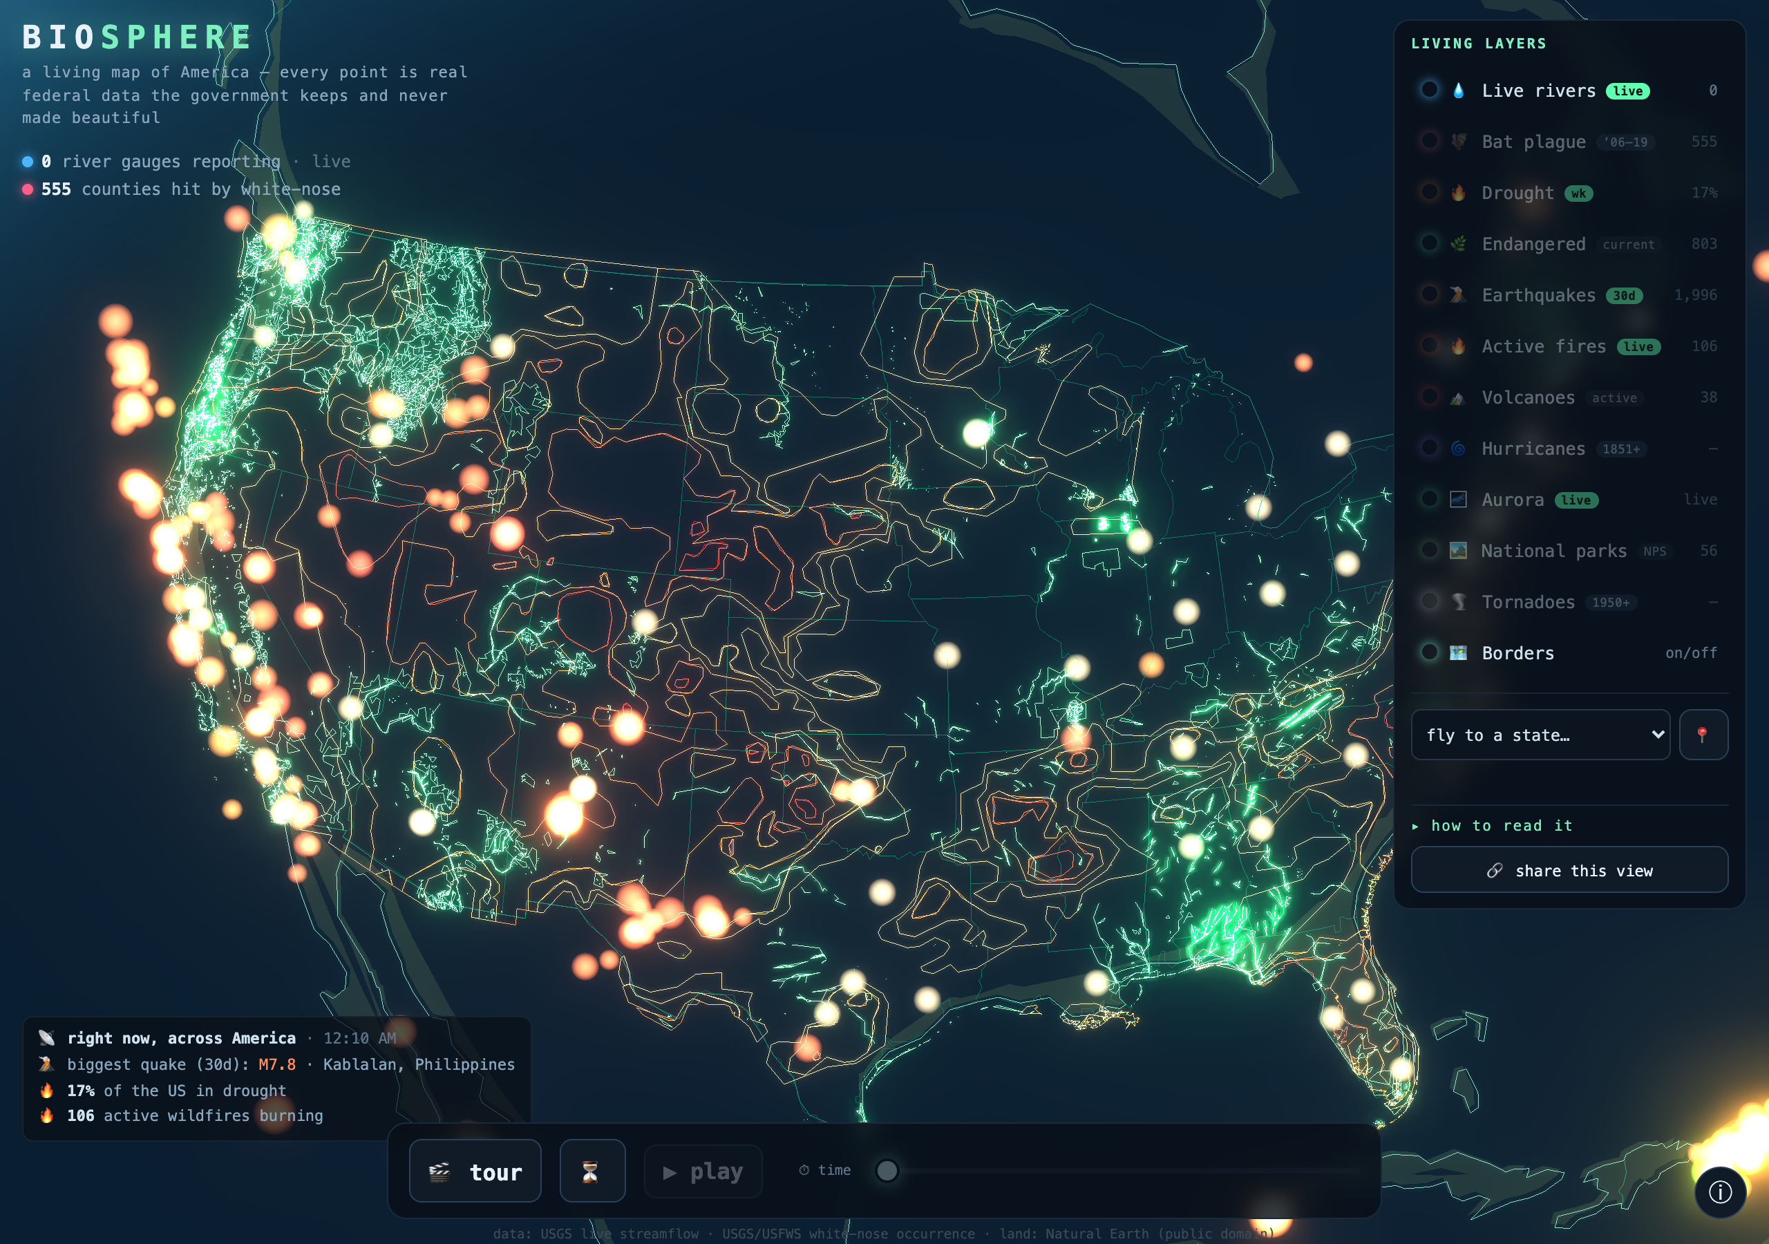
Task: Click the Earthquakes layer icon
Action: [x=1458, y=295]
